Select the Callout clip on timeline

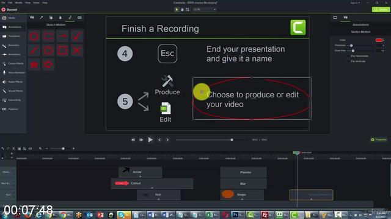152,183
